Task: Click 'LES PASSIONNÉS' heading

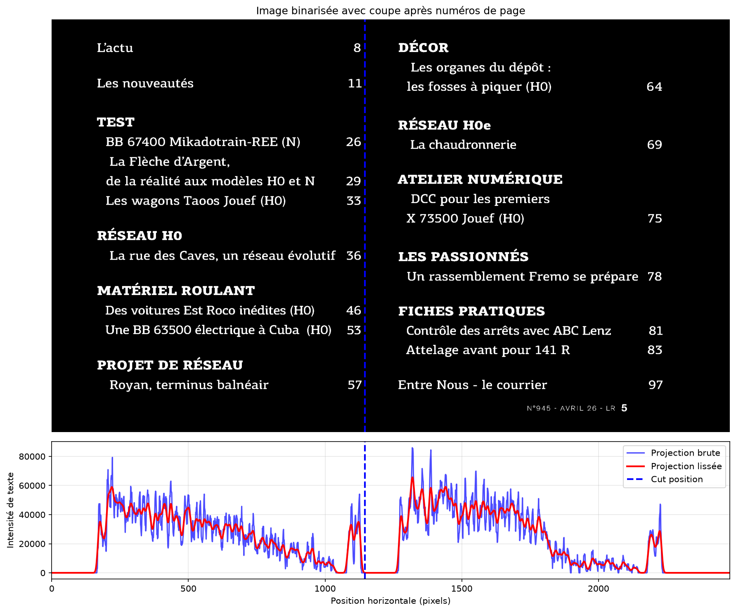Action: click(x=463, y=257)
